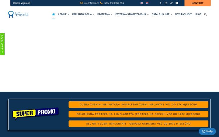Open the PROTETIKA menu item

[x=103, y=14]
